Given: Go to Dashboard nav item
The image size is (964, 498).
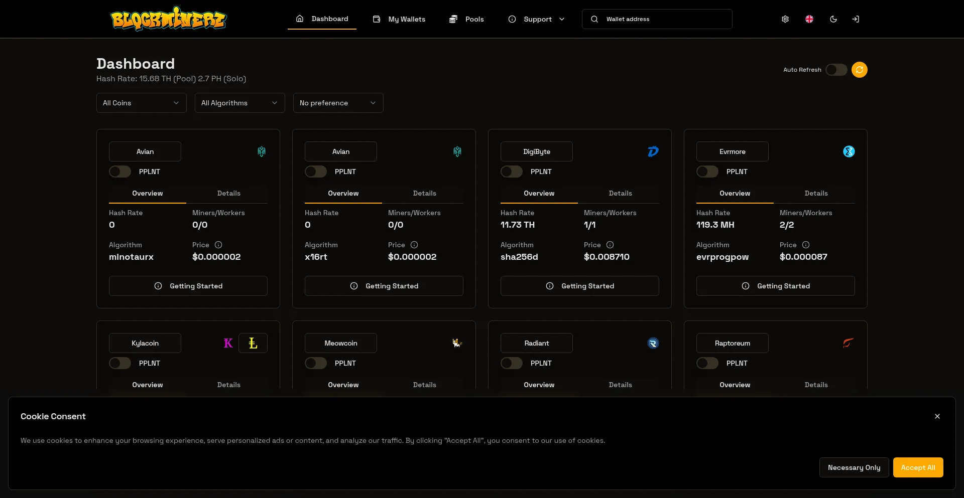Looking at the screenshot, I should point(322,19).
